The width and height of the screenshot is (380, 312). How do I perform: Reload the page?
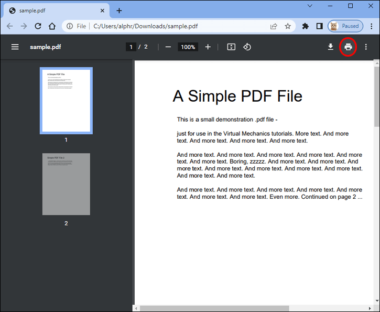(x=38, y=26)
